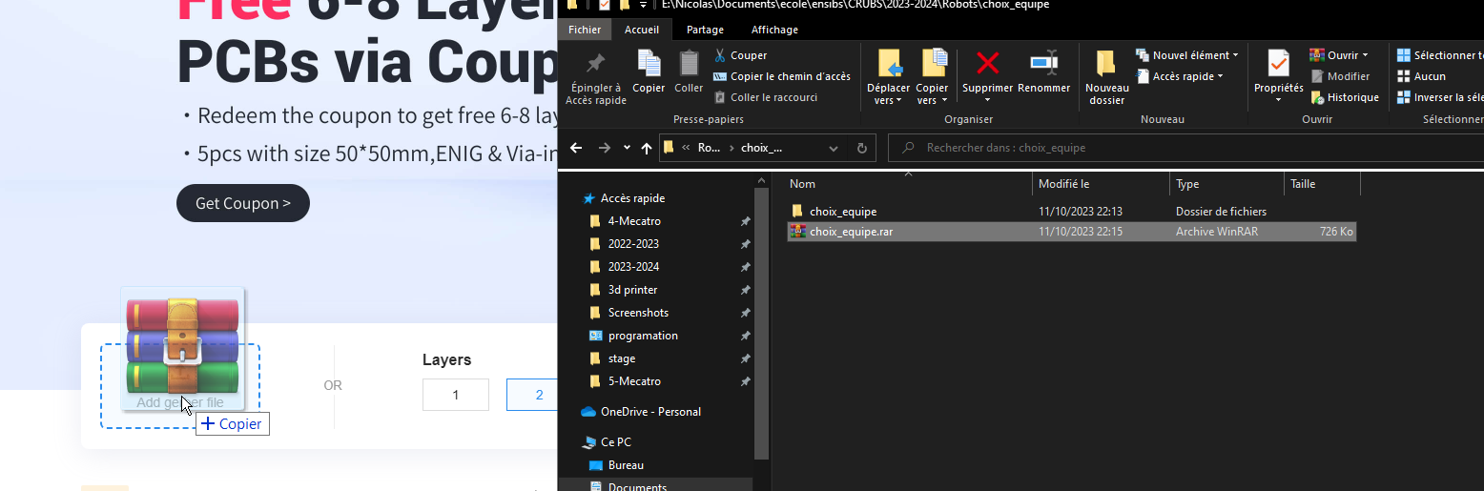Click the Forward navigation arrow
The width and height of the screenshot is (1484, 491).
pos(605,148)
